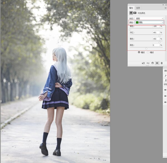Click the 青色 slider handle

(130, 29)
